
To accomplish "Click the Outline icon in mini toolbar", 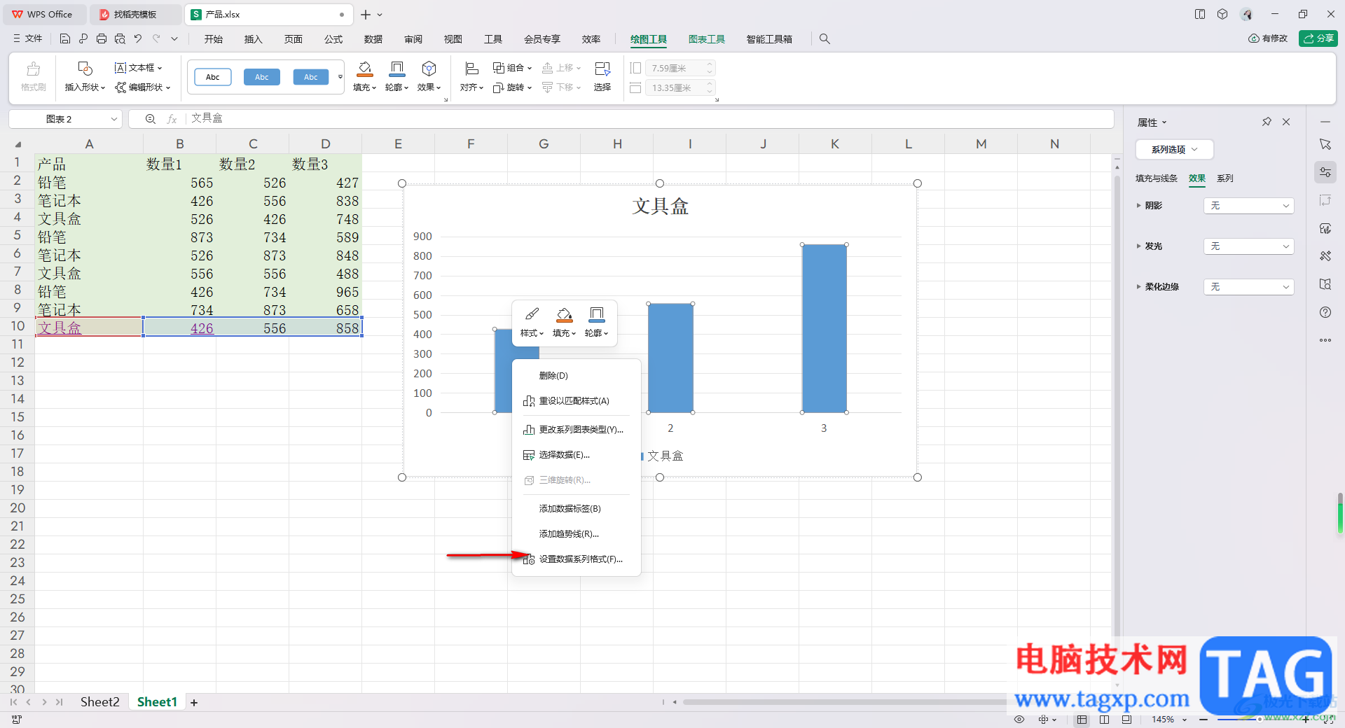I will pyautogui.click(x=596, y=314).
